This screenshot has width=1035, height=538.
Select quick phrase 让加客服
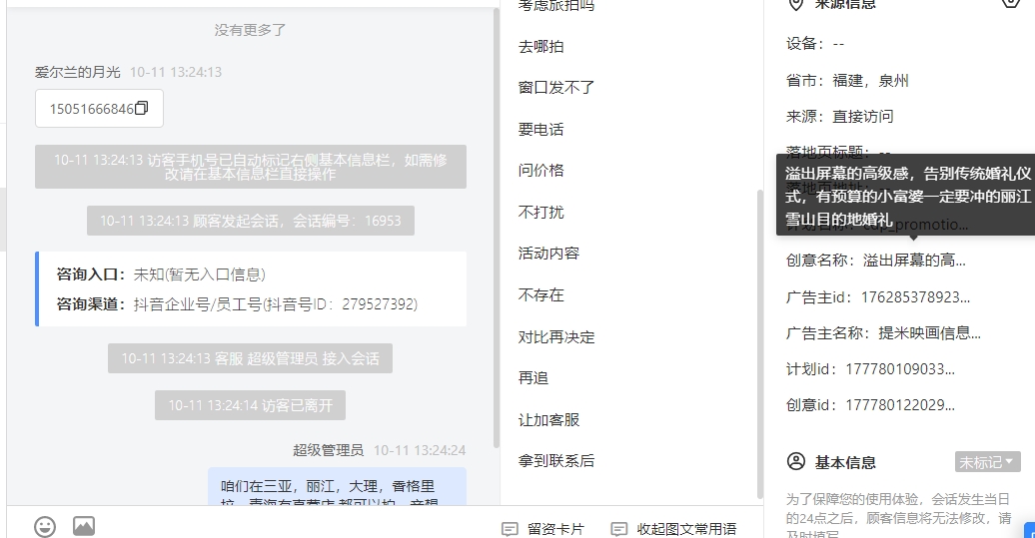click(548, 420)
